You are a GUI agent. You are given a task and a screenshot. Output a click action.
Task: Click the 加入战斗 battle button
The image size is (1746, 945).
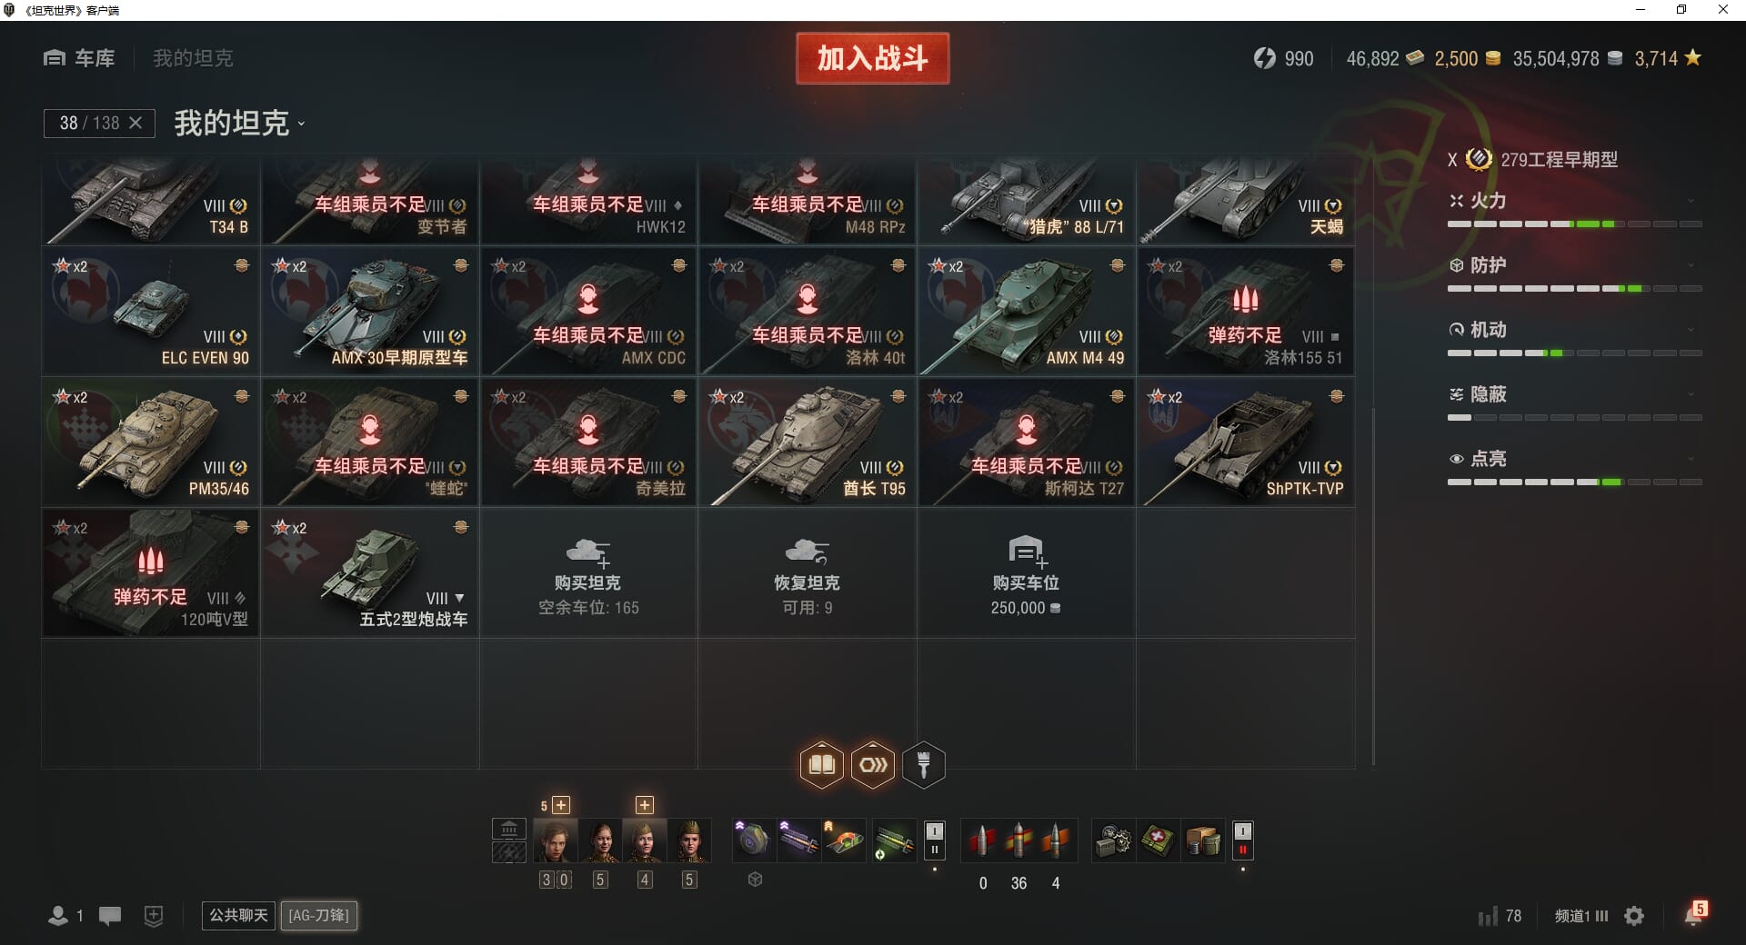pos(873,58)
